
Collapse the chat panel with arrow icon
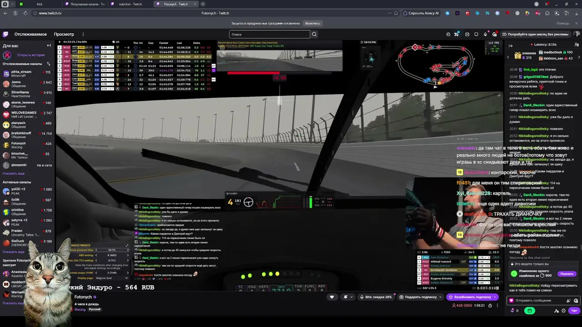click(511, 45)
